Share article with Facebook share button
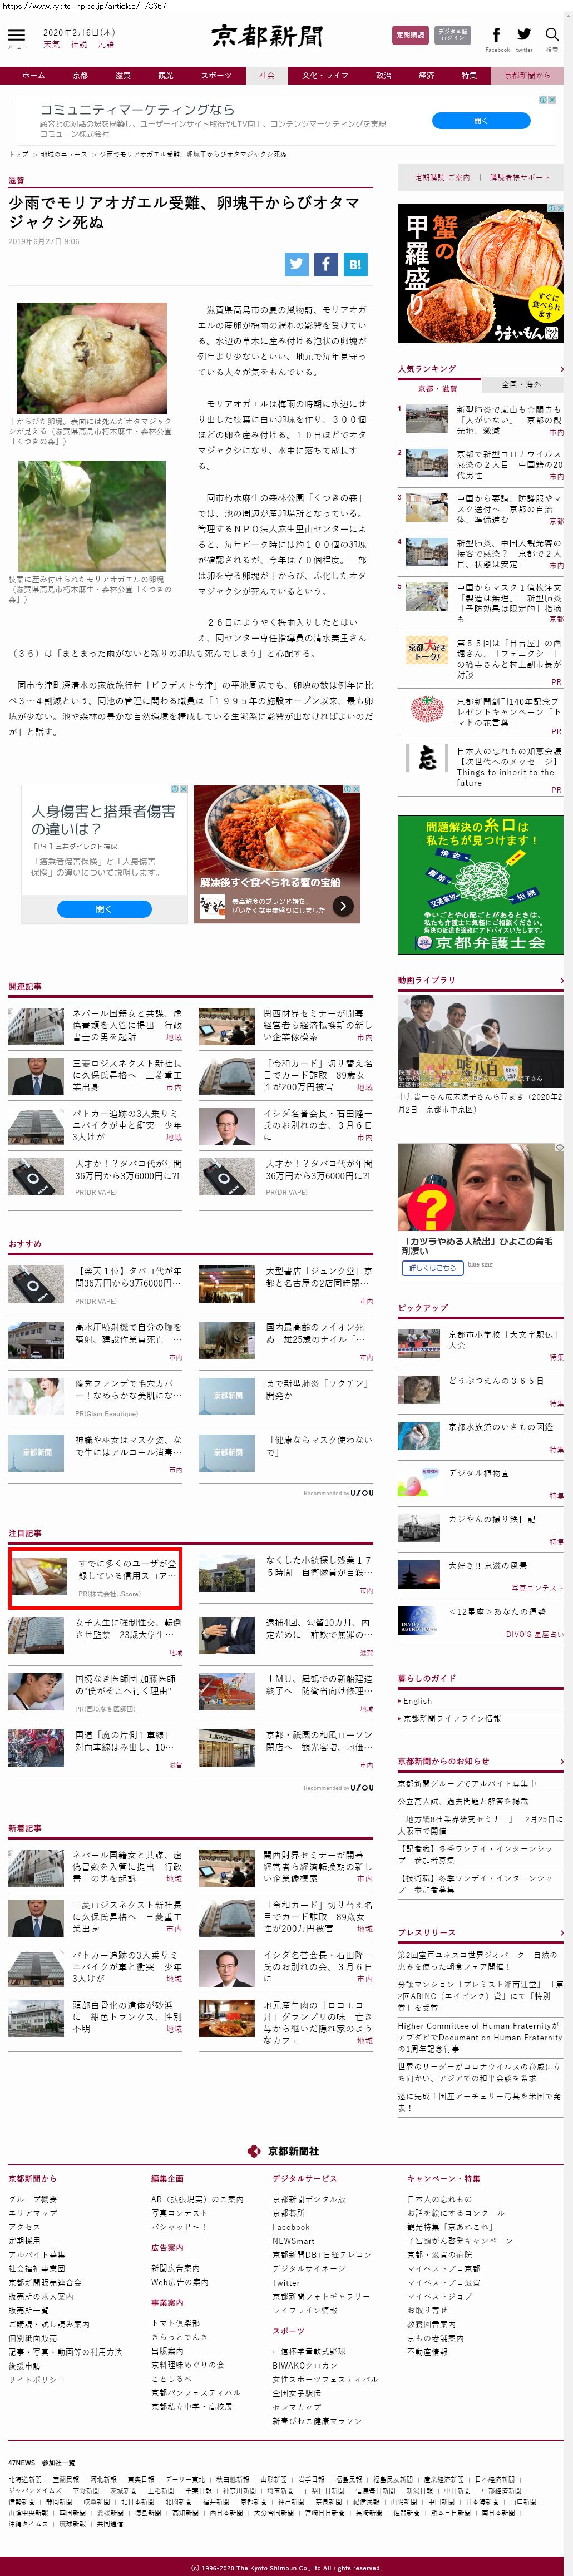573x2576 pixels. [326, 264]
